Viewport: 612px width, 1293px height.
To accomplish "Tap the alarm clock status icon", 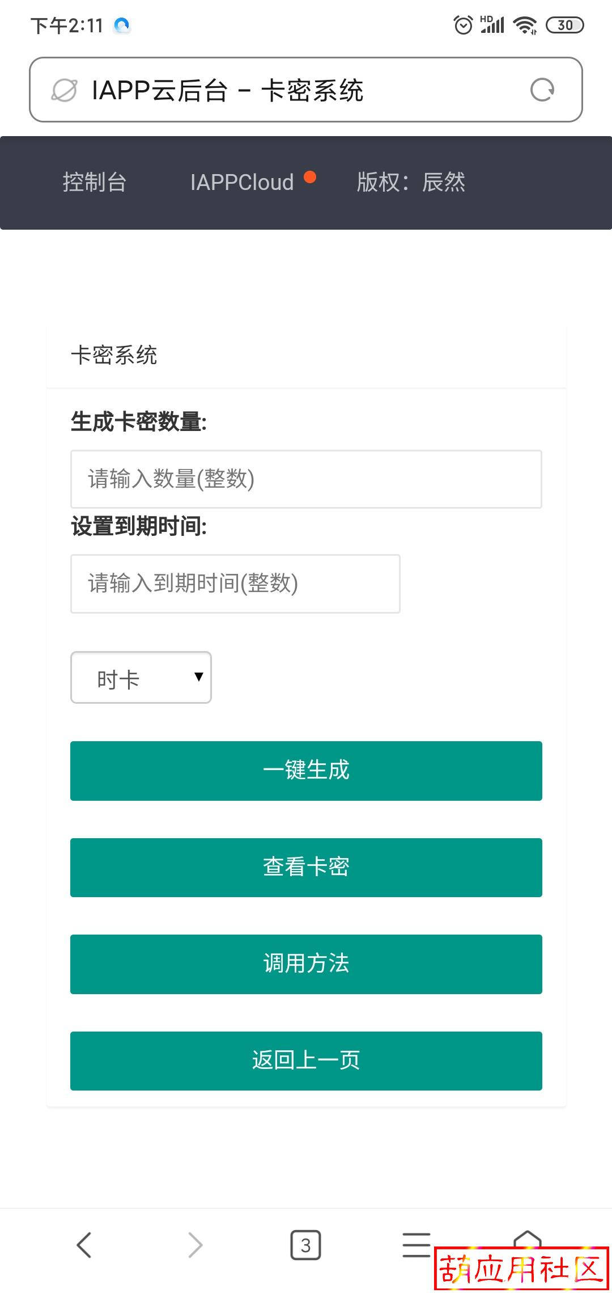I will pos(463,25).
